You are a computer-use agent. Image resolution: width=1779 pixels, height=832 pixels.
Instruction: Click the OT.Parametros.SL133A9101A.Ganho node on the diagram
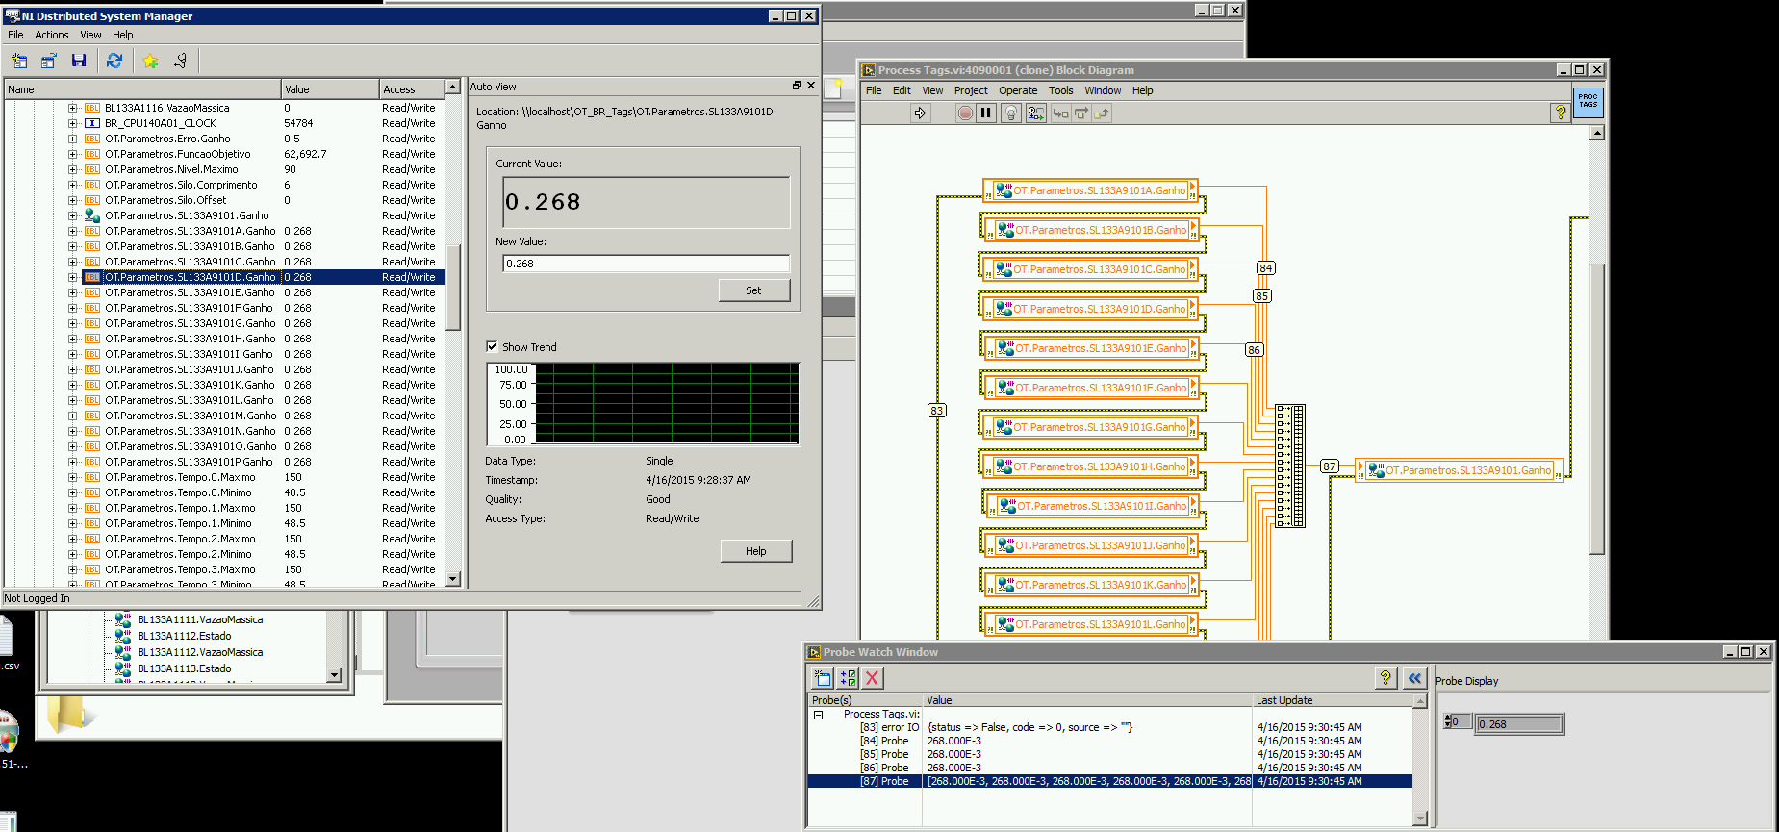pos(1090,190)
